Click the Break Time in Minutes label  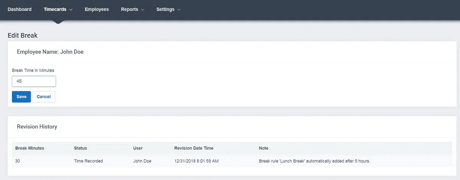pos(33,70)
